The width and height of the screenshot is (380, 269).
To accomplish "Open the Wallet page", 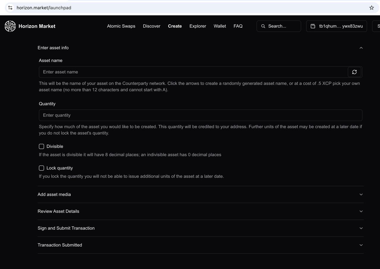I will [x=220, y=26].
